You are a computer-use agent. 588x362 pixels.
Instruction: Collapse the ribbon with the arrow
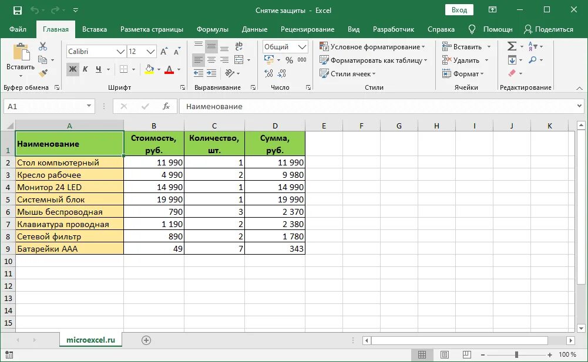pyautogui.click(x=579, y=88)
